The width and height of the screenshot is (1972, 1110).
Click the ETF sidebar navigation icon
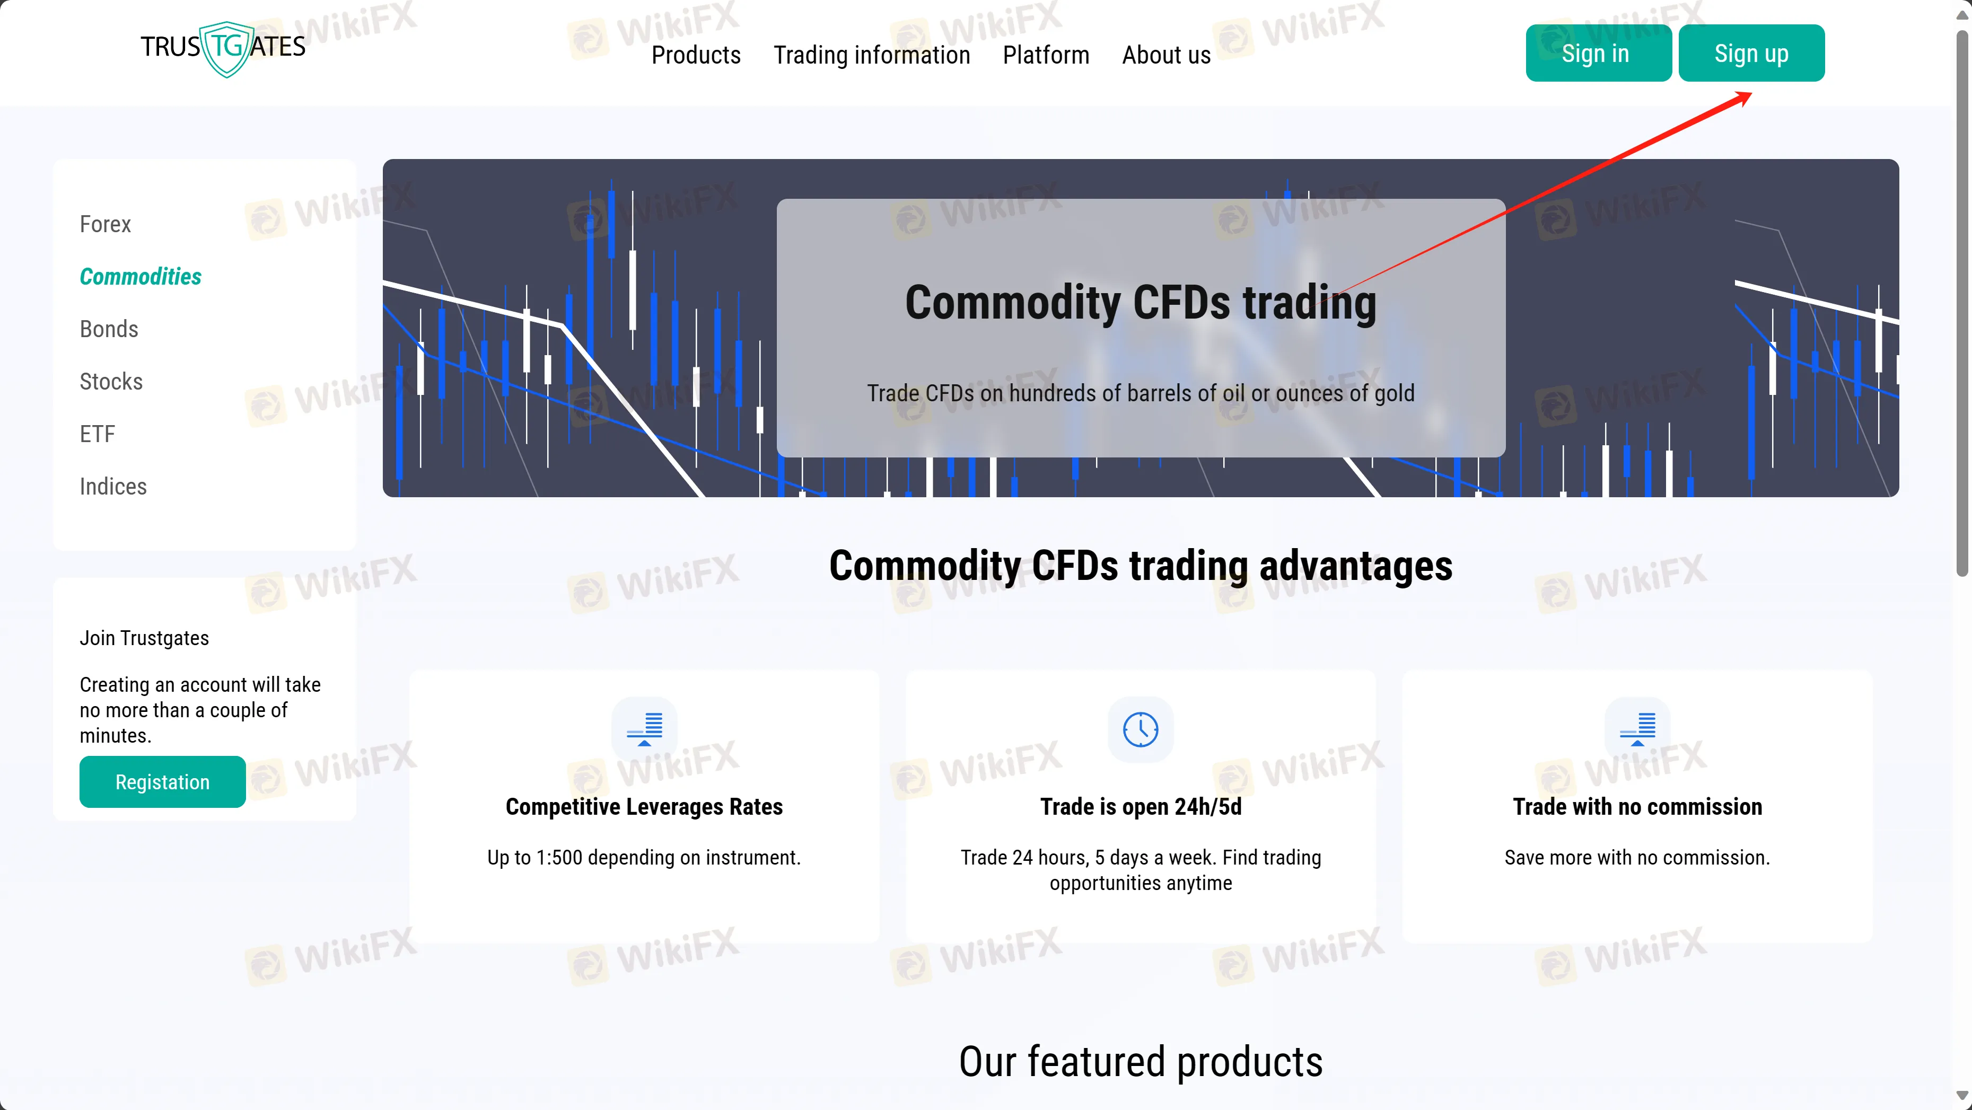click(96, 433)
